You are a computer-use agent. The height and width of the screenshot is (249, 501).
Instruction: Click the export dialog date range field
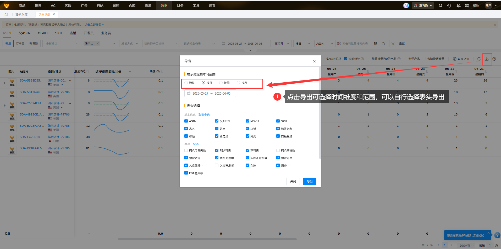pyautogui.click(x=210, y=94)
